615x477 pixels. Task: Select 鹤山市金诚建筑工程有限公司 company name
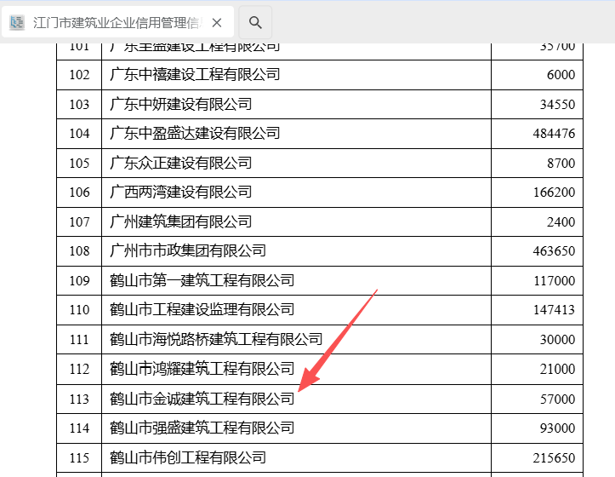click(x=202, y=399)
